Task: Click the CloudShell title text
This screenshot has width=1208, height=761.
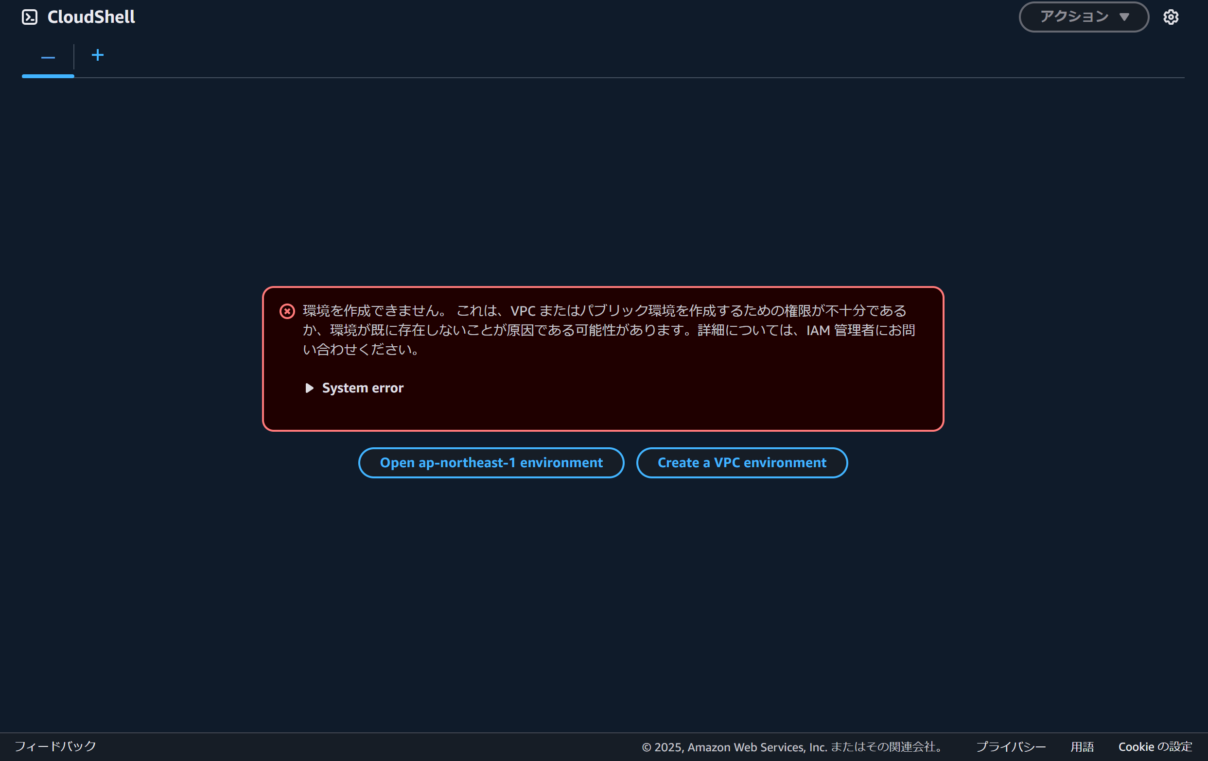Action: (x=91, y=17)
